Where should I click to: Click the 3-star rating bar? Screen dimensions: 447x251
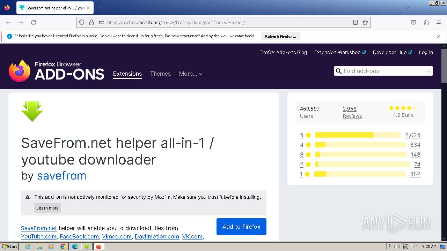click(361, 154)
